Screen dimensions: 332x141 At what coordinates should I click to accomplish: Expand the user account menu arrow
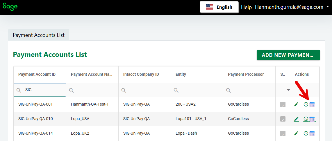point(327,7)
